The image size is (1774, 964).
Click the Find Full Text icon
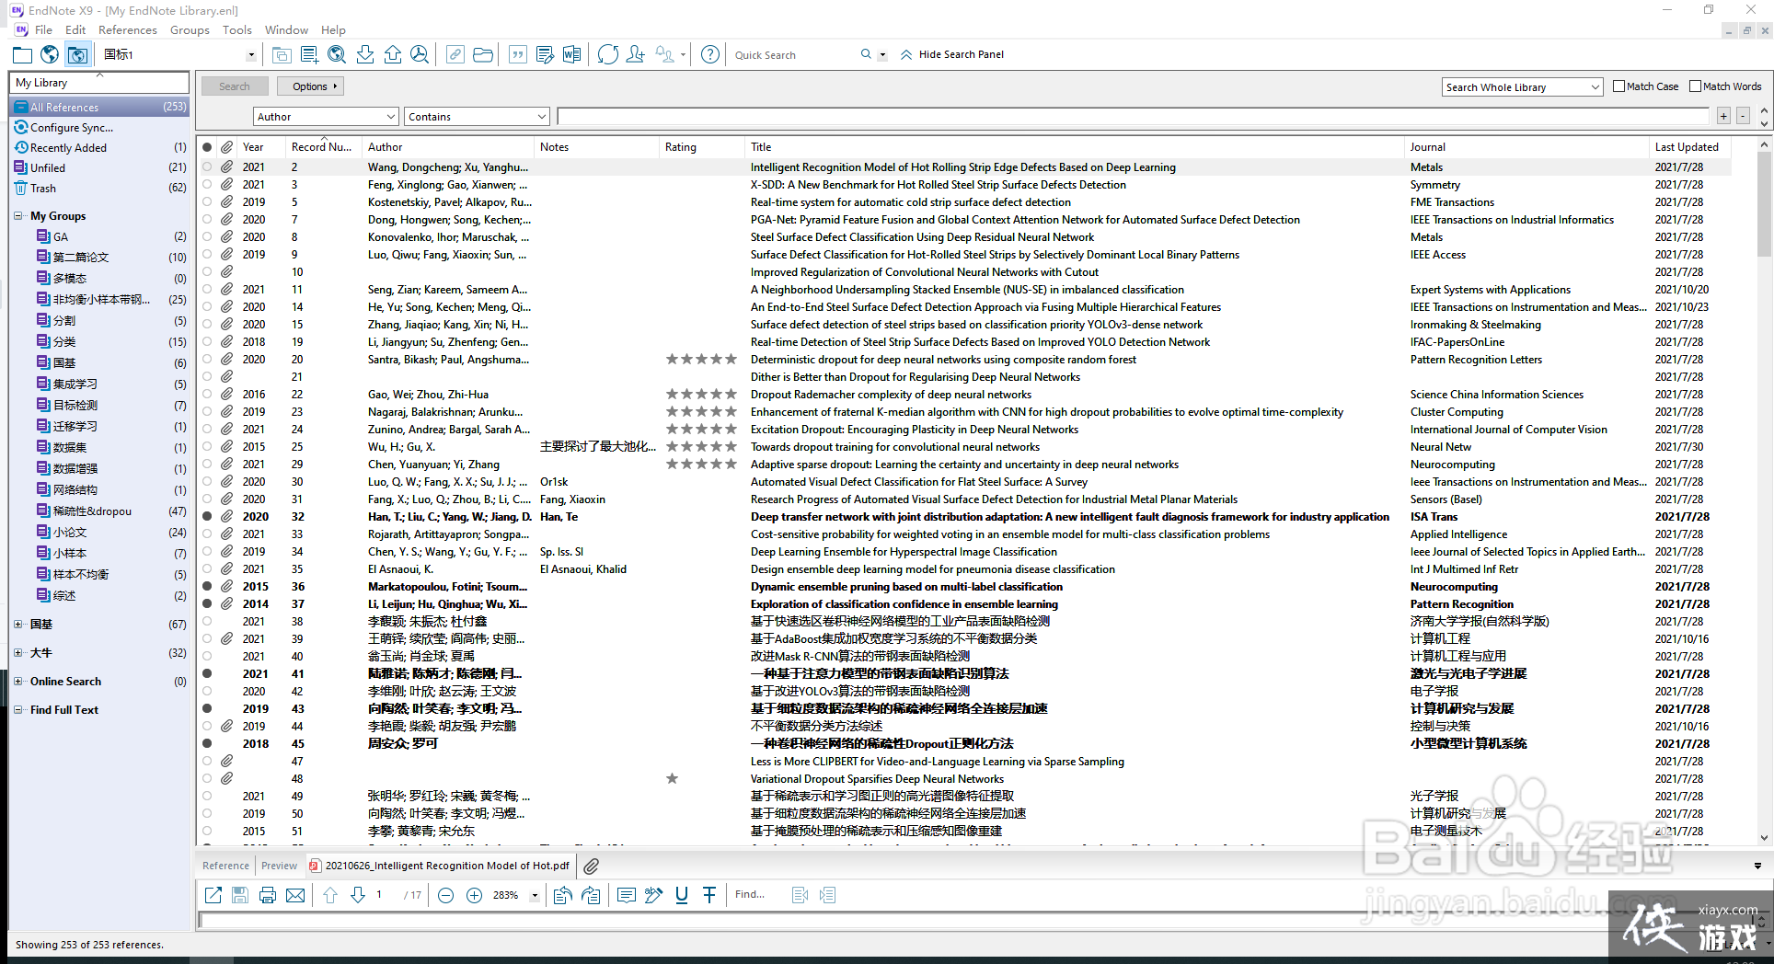420,55
